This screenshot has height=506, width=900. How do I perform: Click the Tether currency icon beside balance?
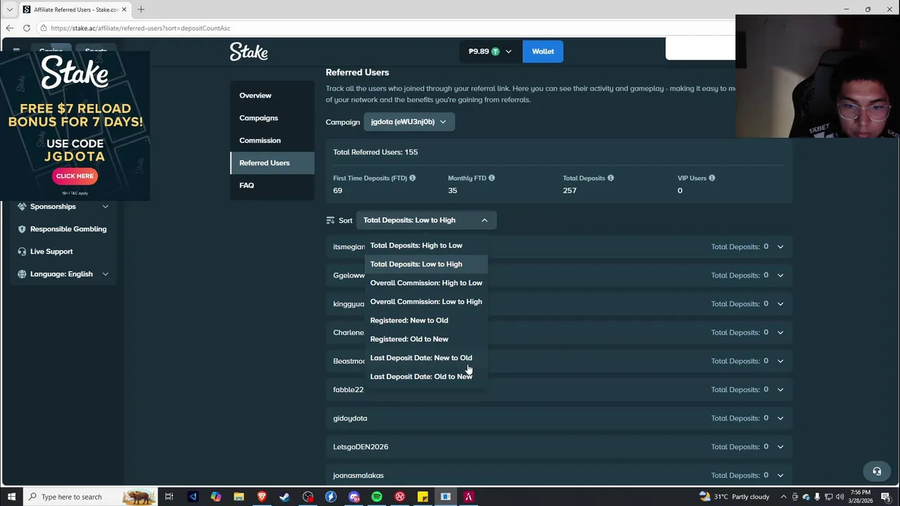(x=496, y=51)
